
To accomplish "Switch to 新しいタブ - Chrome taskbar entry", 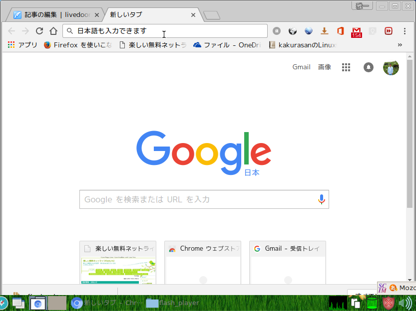I will (x=107, y=303).
